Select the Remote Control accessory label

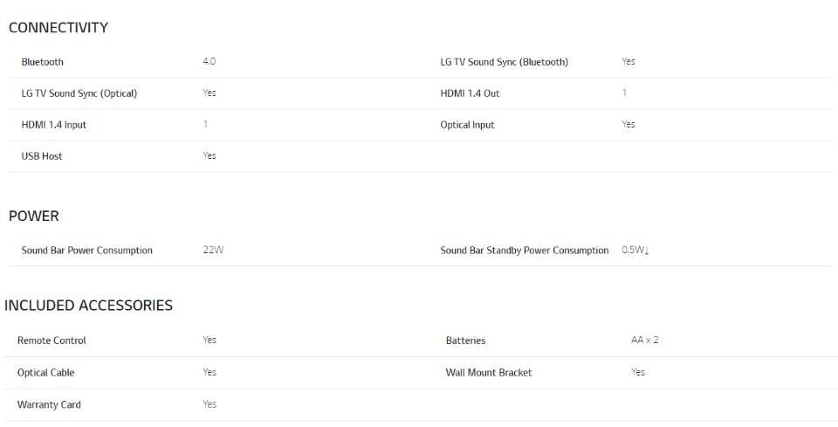(52, 341)
